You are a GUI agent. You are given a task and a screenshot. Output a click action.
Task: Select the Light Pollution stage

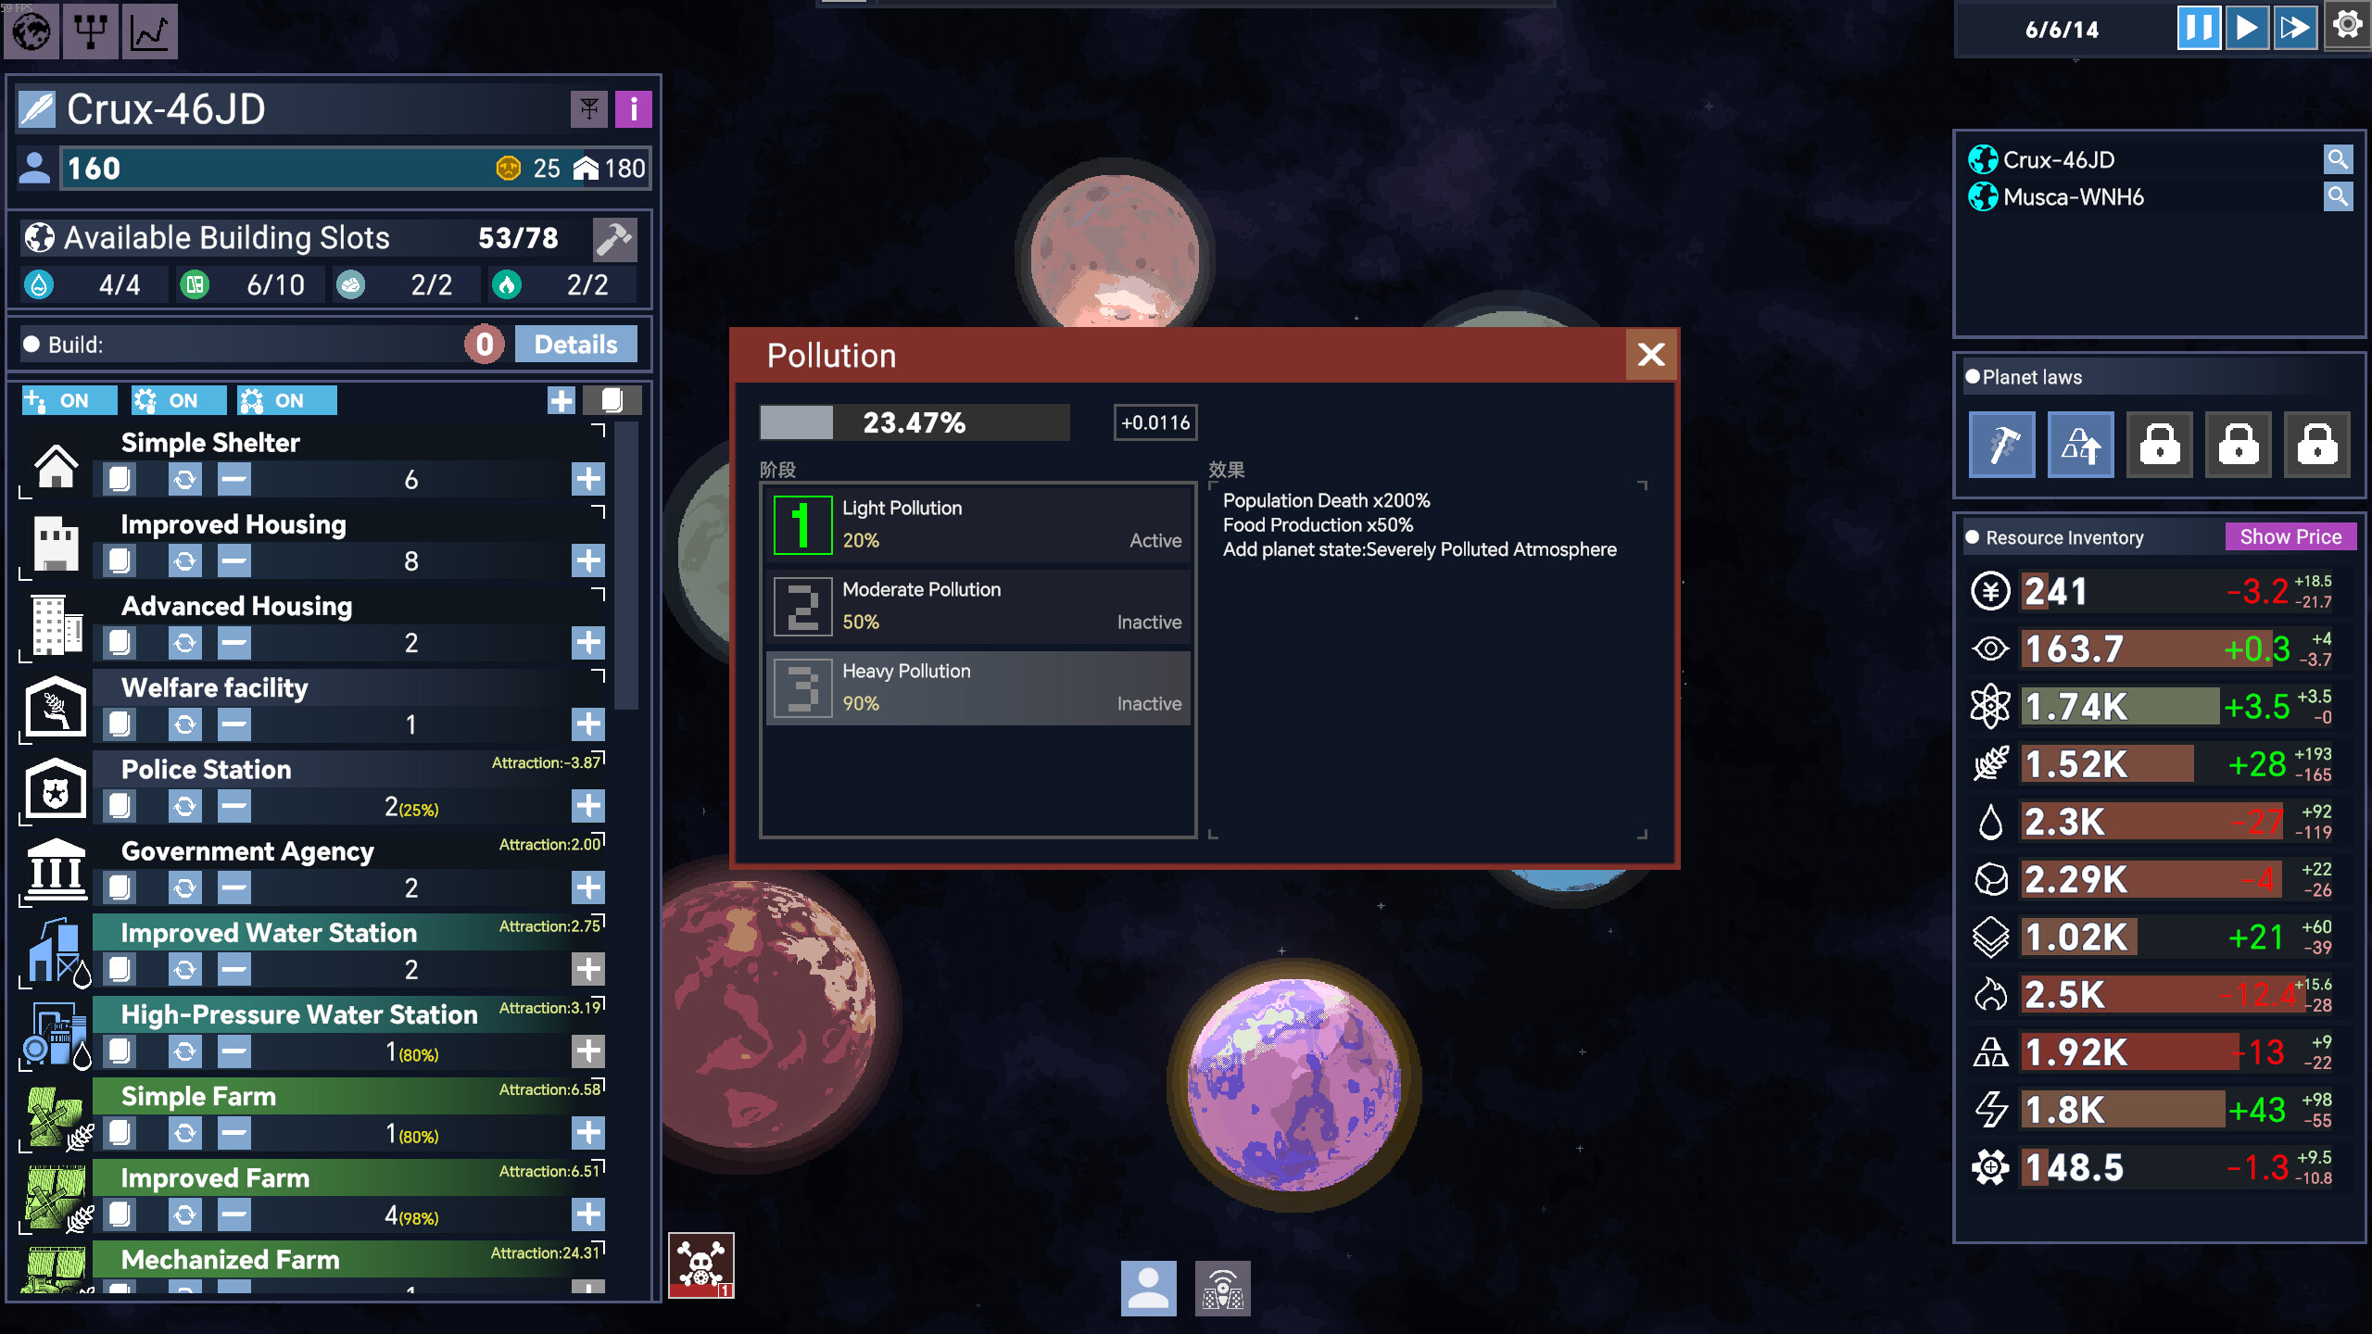pos(978,525)
